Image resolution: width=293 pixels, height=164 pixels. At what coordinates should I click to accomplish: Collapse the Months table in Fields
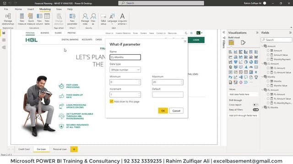coord(262,77)
